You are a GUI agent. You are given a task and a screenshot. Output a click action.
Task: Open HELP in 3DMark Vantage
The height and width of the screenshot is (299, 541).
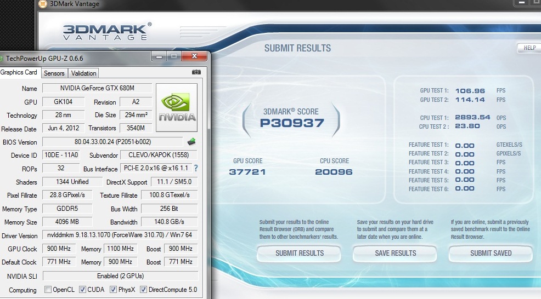[529, 48]
